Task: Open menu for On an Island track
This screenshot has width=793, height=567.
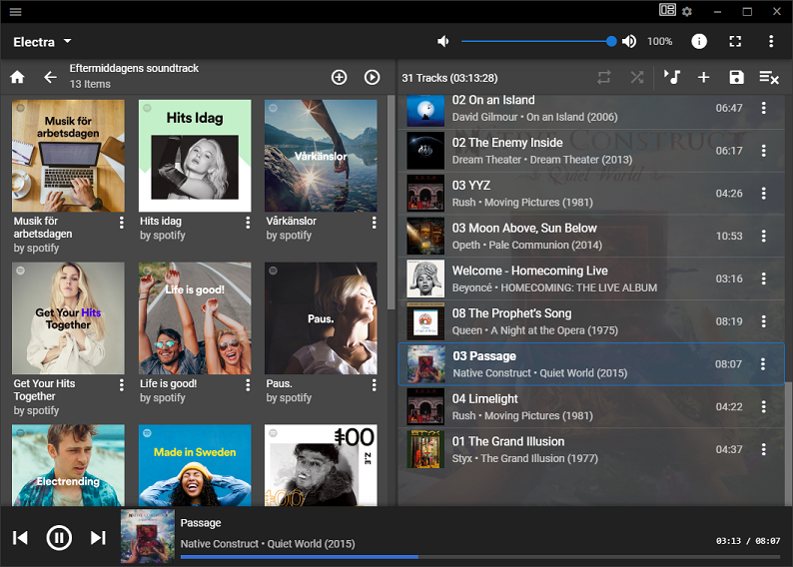Action: click(x=764, y=108)
